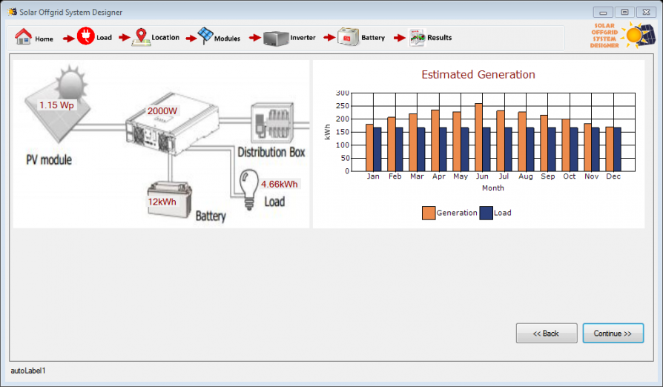Viewport: 663px width, 387px height.
Task: Click the inverter picture in diagram
Action: tap(172, 125)
